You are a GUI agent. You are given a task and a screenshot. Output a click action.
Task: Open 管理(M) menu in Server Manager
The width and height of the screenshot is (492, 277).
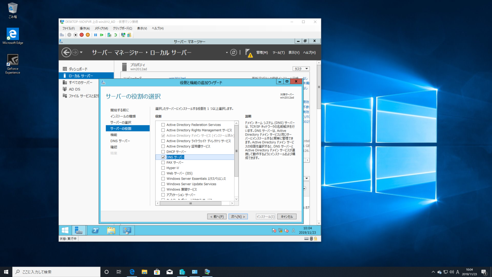(x=262, y=53)
